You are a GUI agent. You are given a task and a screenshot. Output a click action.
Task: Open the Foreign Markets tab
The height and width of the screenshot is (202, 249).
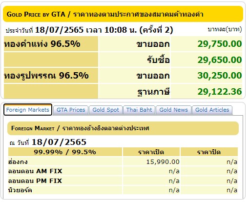pos(28,110)
